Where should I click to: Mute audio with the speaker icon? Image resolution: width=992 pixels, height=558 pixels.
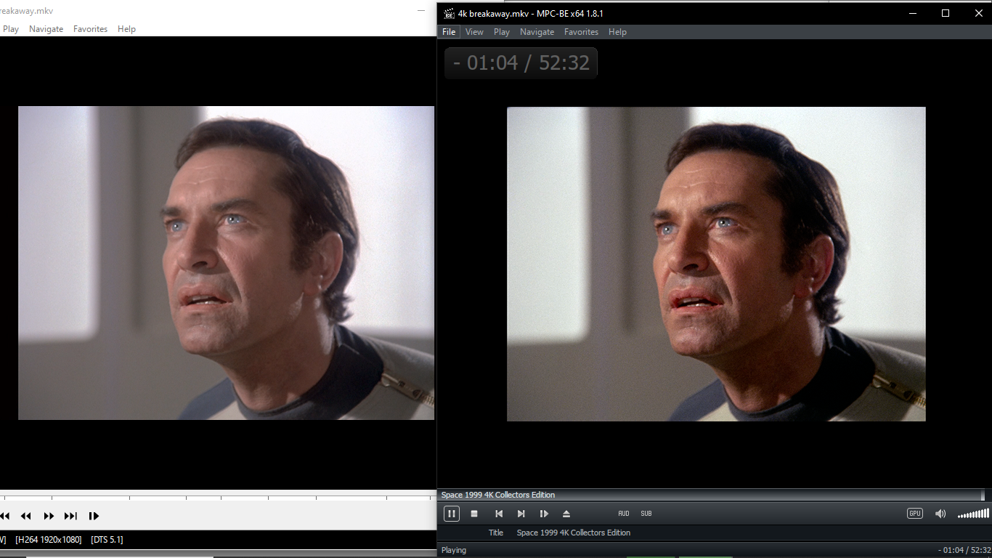(940, 514)
